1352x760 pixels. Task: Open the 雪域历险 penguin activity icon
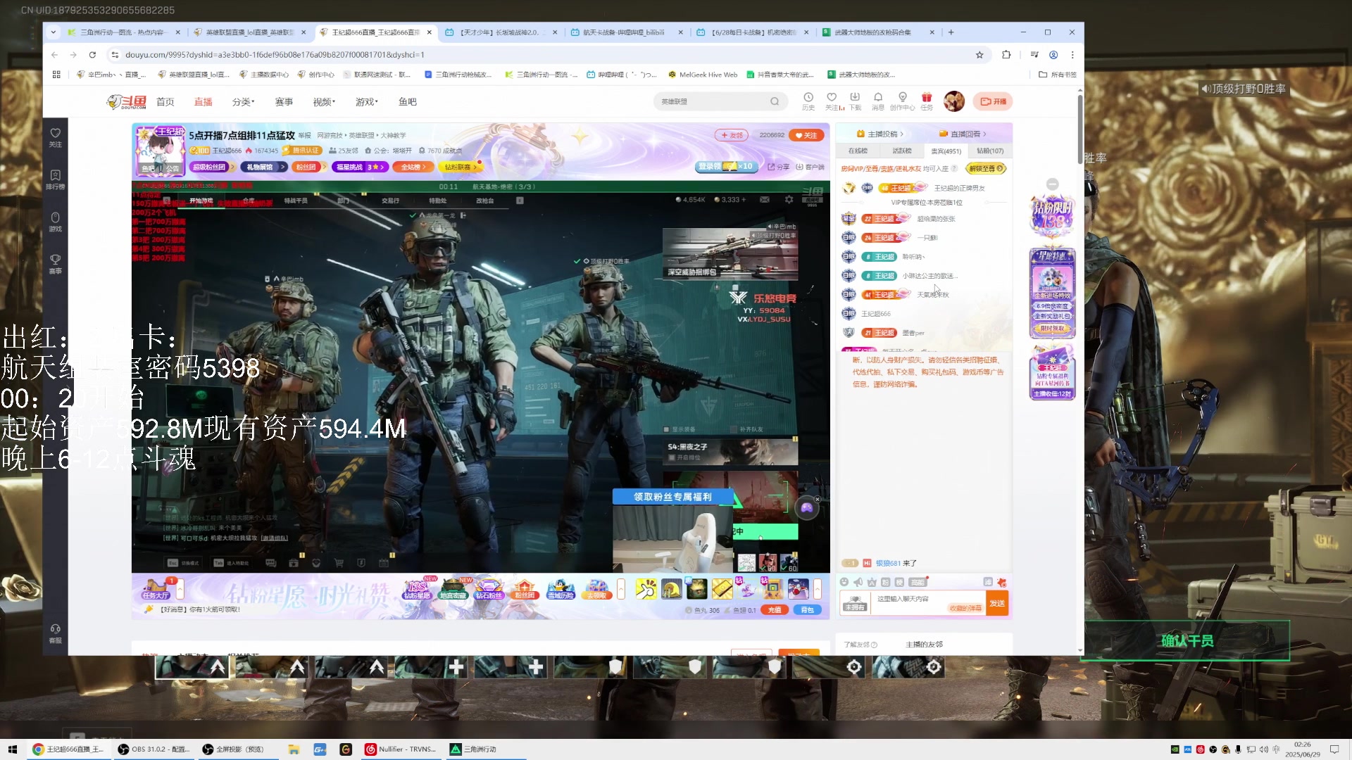561,588
